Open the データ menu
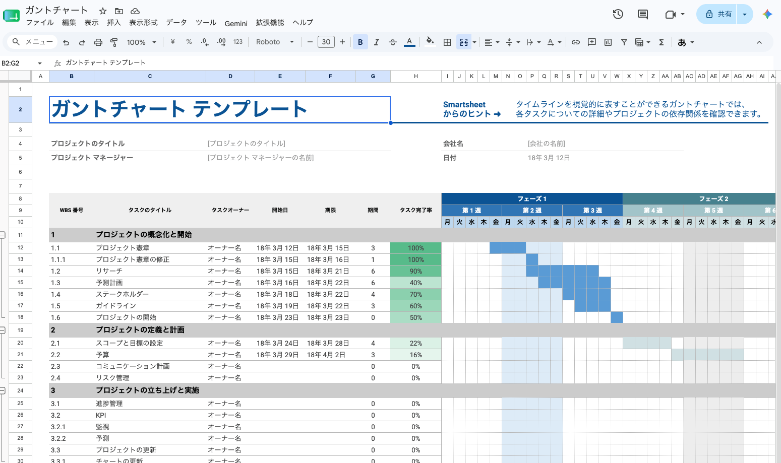 point(176,23)
